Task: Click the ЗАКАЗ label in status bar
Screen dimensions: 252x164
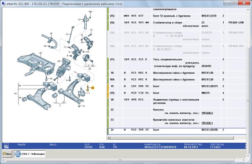Action: tap(53, 145)
